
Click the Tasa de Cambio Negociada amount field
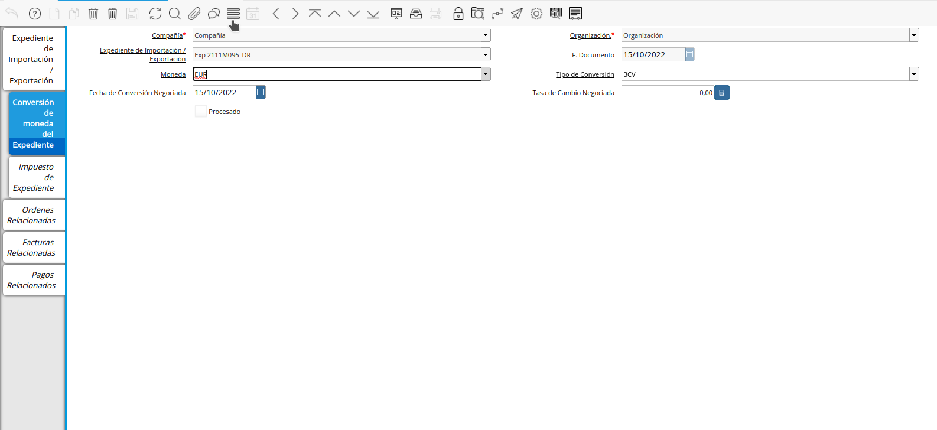tap(668, 93)
